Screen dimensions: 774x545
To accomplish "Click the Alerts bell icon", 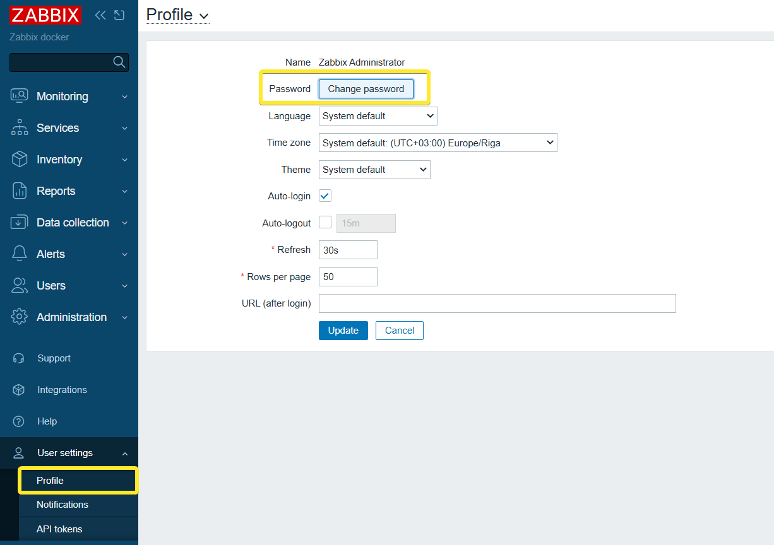I will coord(20,254).
